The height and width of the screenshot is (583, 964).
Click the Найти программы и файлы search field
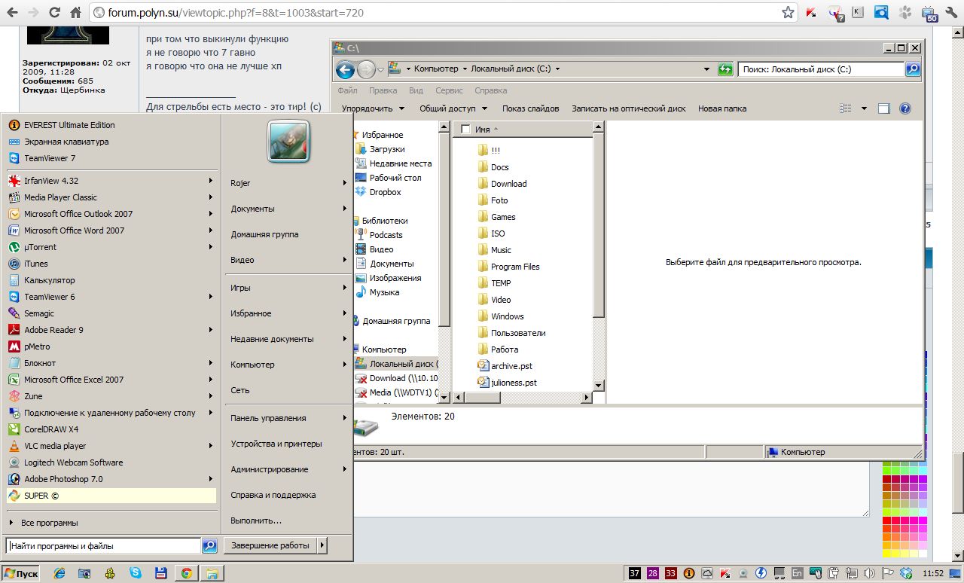click(x=102, y=546)
